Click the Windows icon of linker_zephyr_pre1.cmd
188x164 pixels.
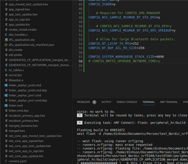[x=6, y=96]
